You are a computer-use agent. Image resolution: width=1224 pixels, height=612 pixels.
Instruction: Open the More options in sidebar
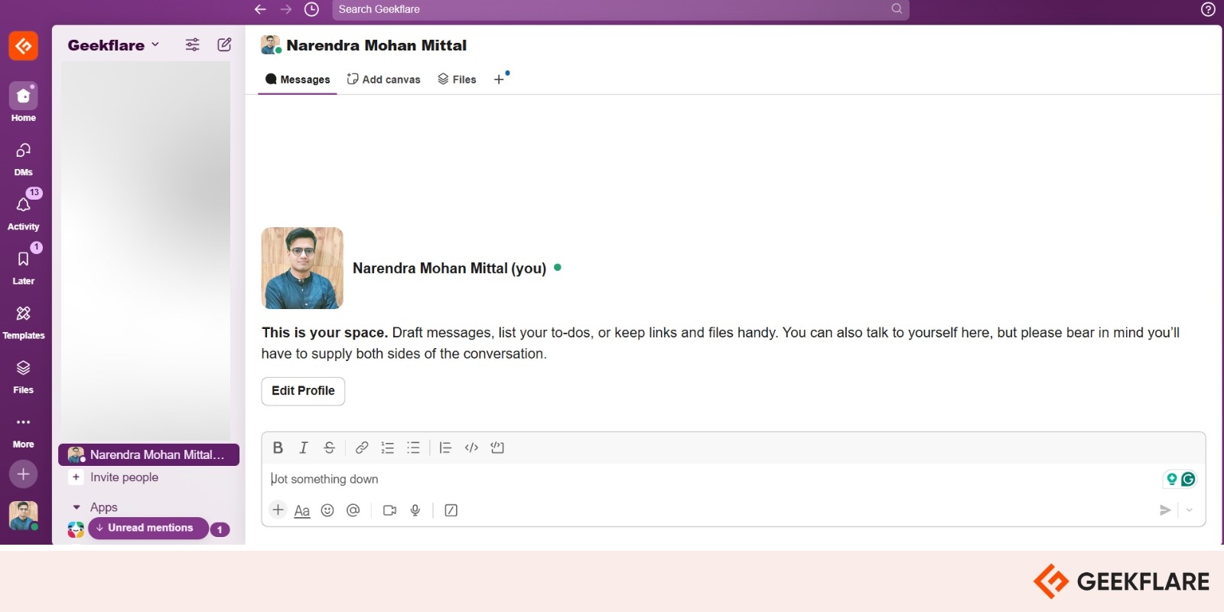[x=24, y=430]
